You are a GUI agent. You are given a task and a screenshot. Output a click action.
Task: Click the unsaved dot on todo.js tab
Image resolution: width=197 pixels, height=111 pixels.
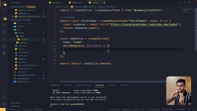pos(104,2)
